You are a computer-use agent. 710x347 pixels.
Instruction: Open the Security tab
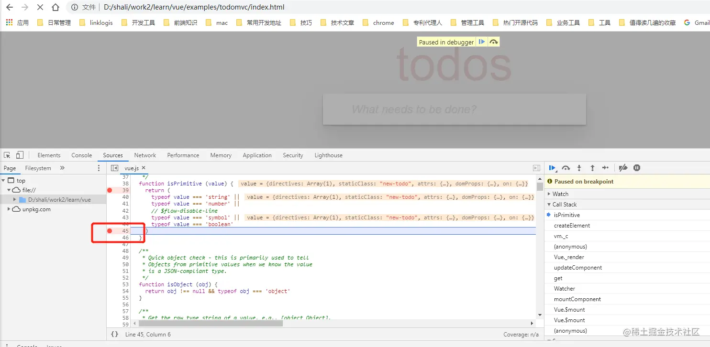click(x=293, y=155)
